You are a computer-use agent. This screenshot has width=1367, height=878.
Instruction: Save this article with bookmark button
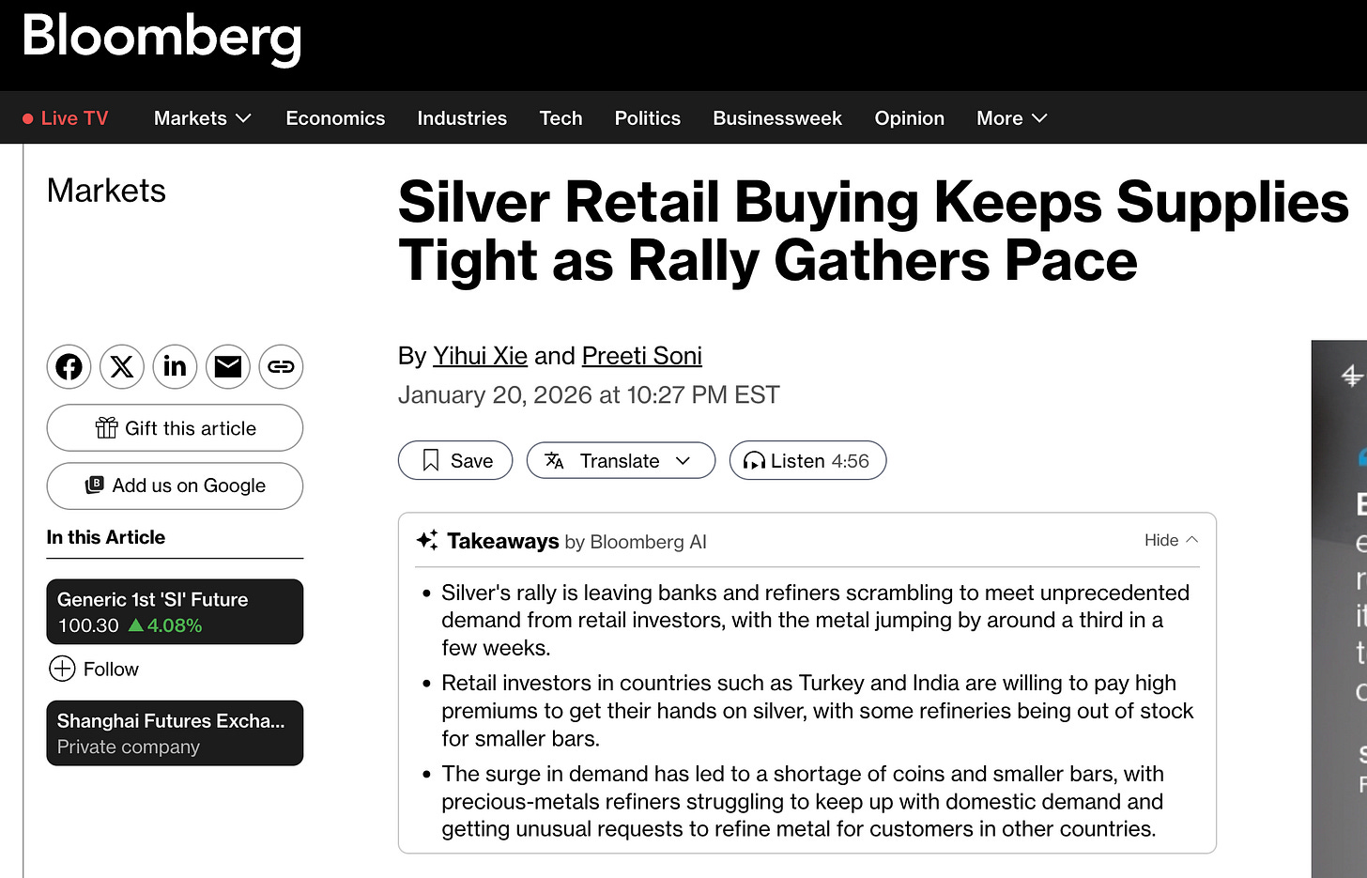455,460
